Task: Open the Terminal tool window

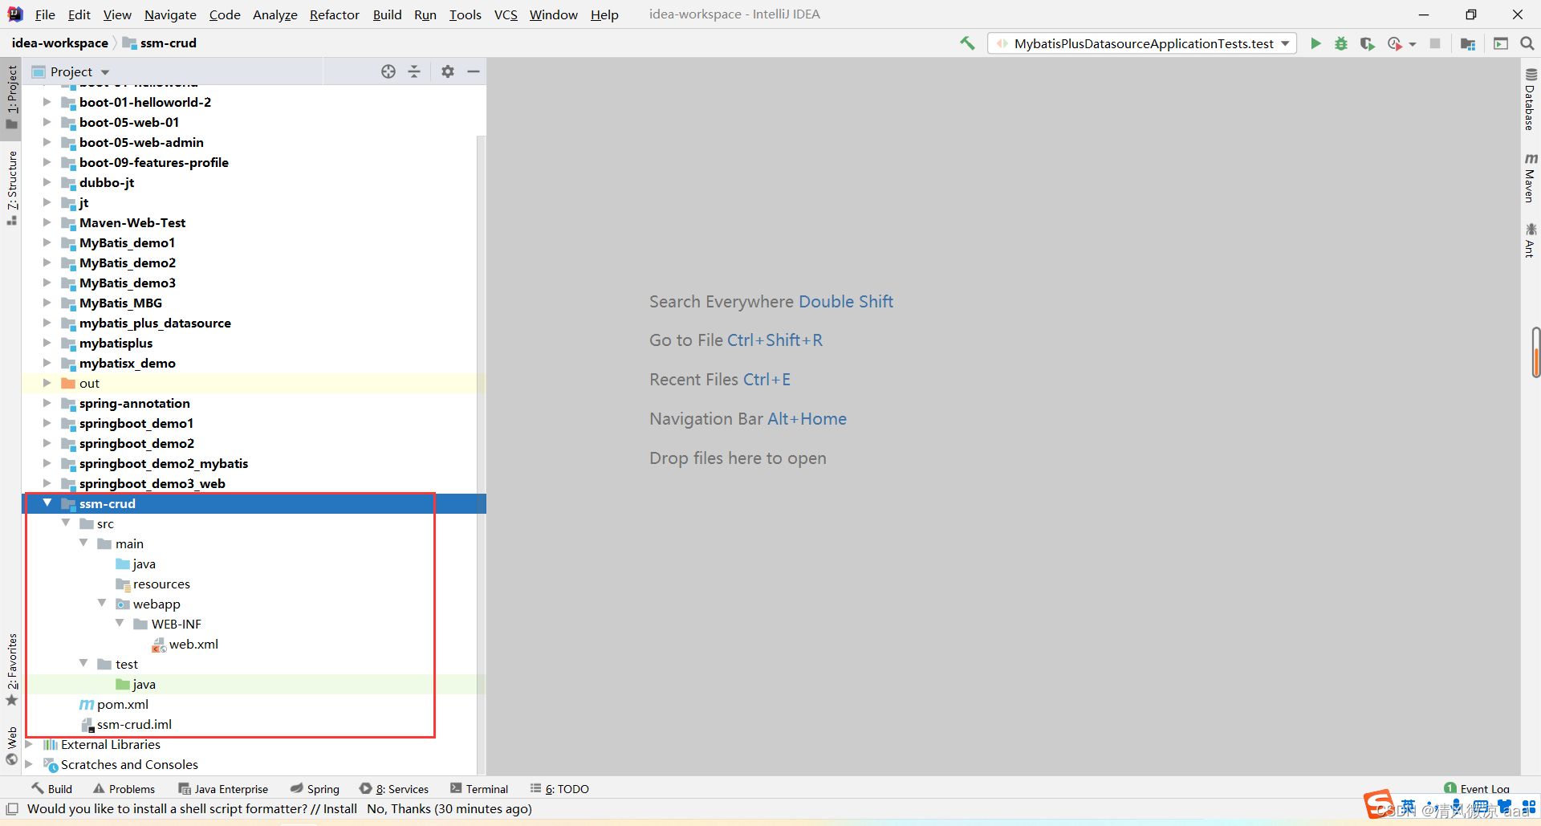Action: 479,789
